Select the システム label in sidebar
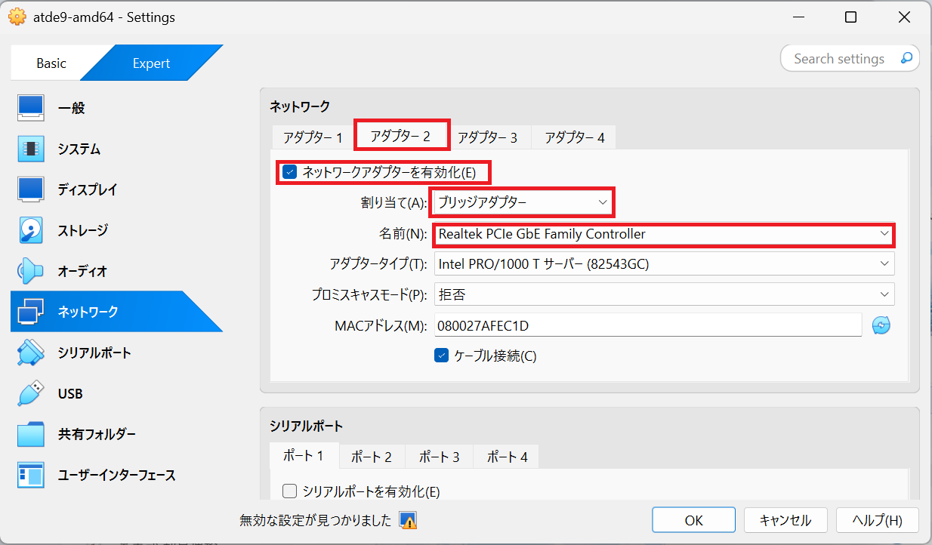932x545 pixels. pos(79,149)
